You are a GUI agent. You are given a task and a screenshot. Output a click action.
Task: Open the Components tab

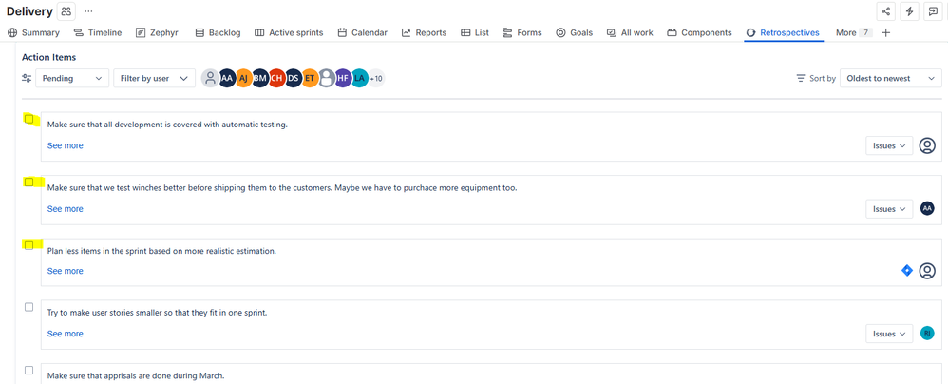(x=699, y=32)
